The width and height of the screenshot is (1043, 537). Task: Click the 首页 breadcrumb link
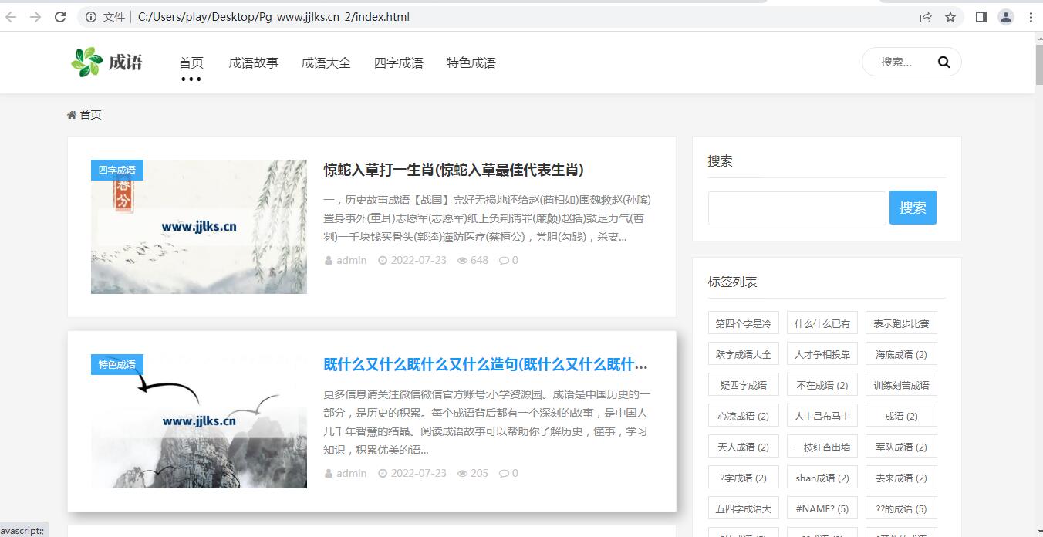90,115
